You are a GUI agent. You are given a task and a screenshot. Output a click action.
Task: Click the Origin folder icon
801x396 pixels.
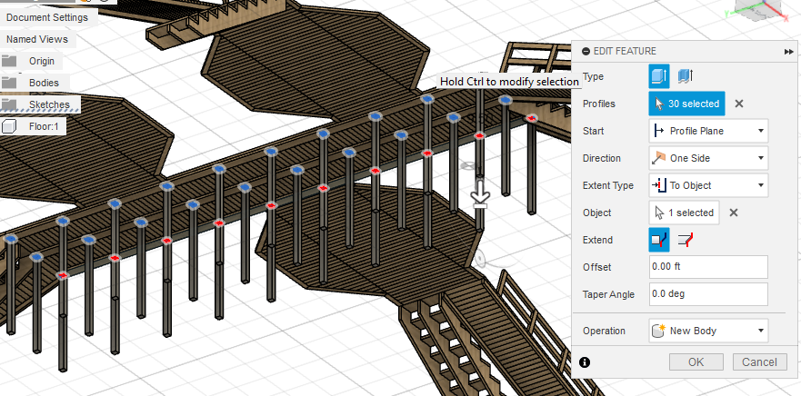(x=9, y=61)
